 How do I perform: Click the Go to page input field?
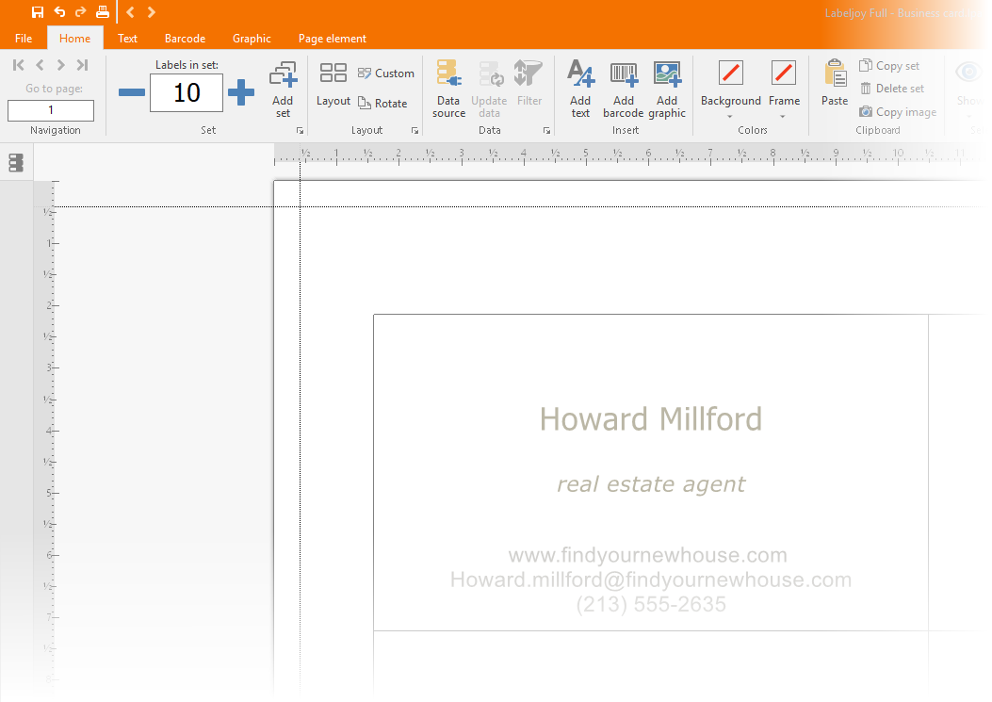51,110
